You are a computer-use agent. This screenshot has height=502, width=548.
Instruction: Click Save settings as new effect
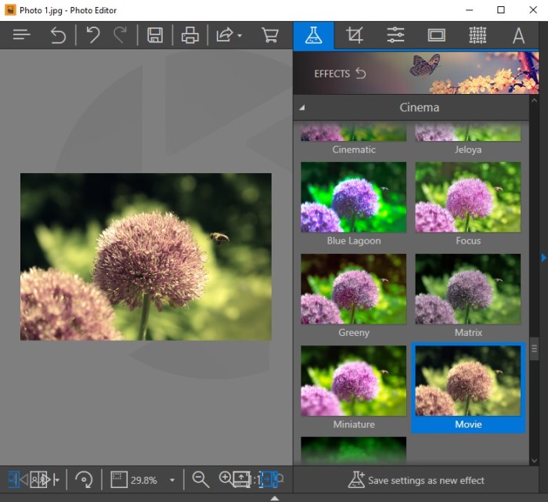point(416,480)
